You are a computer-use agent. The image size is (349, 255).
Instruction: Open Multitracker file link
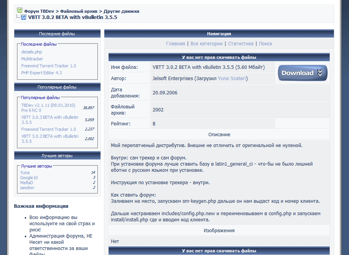[32, 59]
